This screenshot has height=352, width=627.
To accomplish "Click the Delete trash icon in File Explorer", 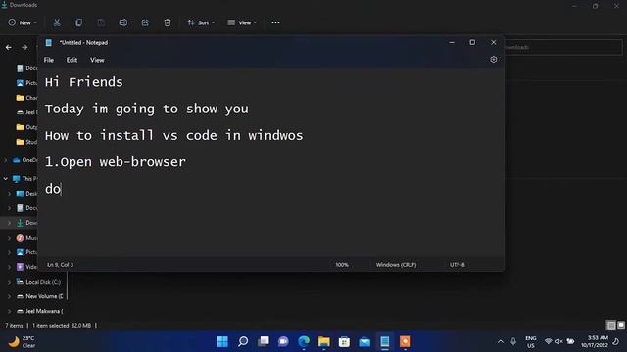I will [168, 22].
